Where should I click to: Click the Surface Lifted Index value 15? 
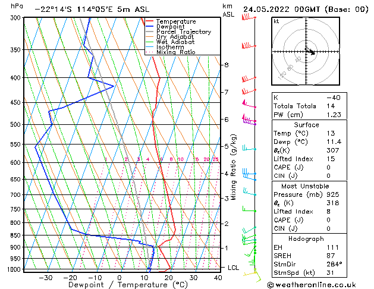331,159
